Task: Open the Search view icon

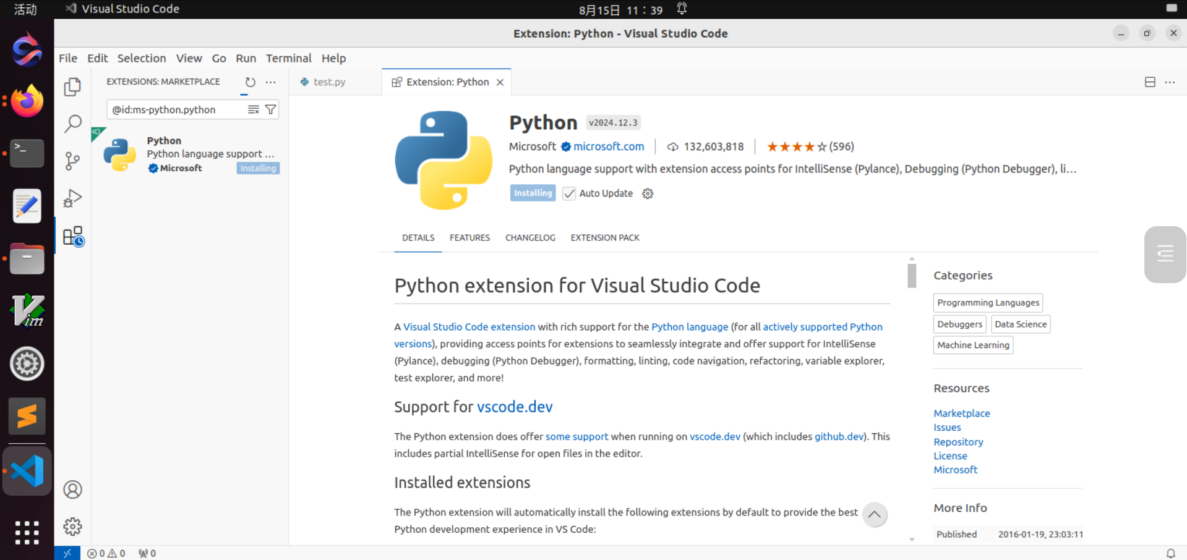Action: click(x=72, y=124)
